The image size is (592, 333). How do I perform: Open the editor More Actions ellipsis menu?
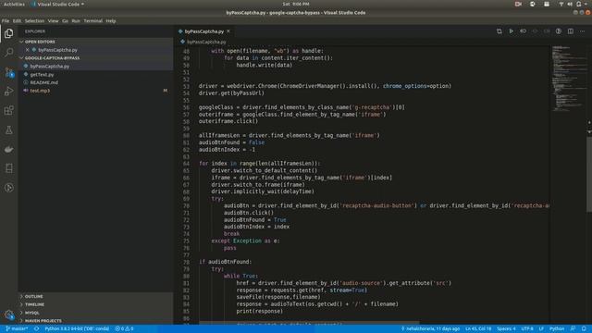[x=582, y=31]
